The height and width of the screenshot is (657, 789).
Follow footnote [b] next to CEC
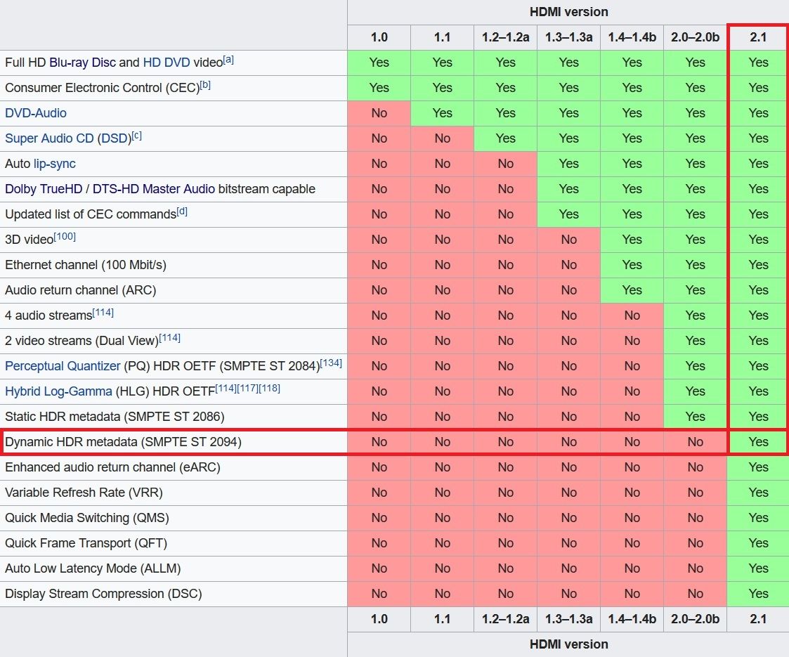[x=205, y=85]
